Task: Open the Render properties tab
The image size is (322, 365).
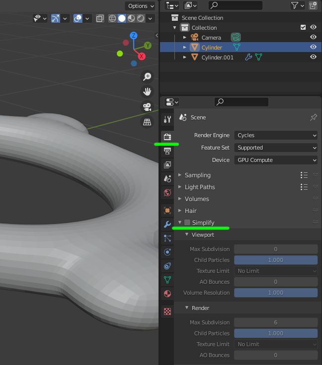Action: [x=167, y=137]
